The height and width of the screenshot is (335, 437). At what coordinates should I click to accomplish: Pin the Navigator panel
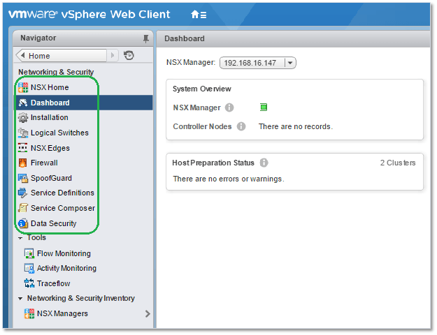point(145,38)
